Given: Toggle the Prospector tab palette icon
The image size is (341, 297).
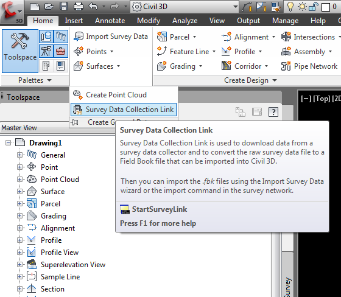Looking at the screenshot, I should [x=46, y=37].
